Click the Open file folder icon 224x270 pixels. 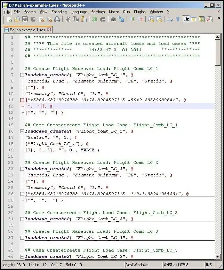17,19
